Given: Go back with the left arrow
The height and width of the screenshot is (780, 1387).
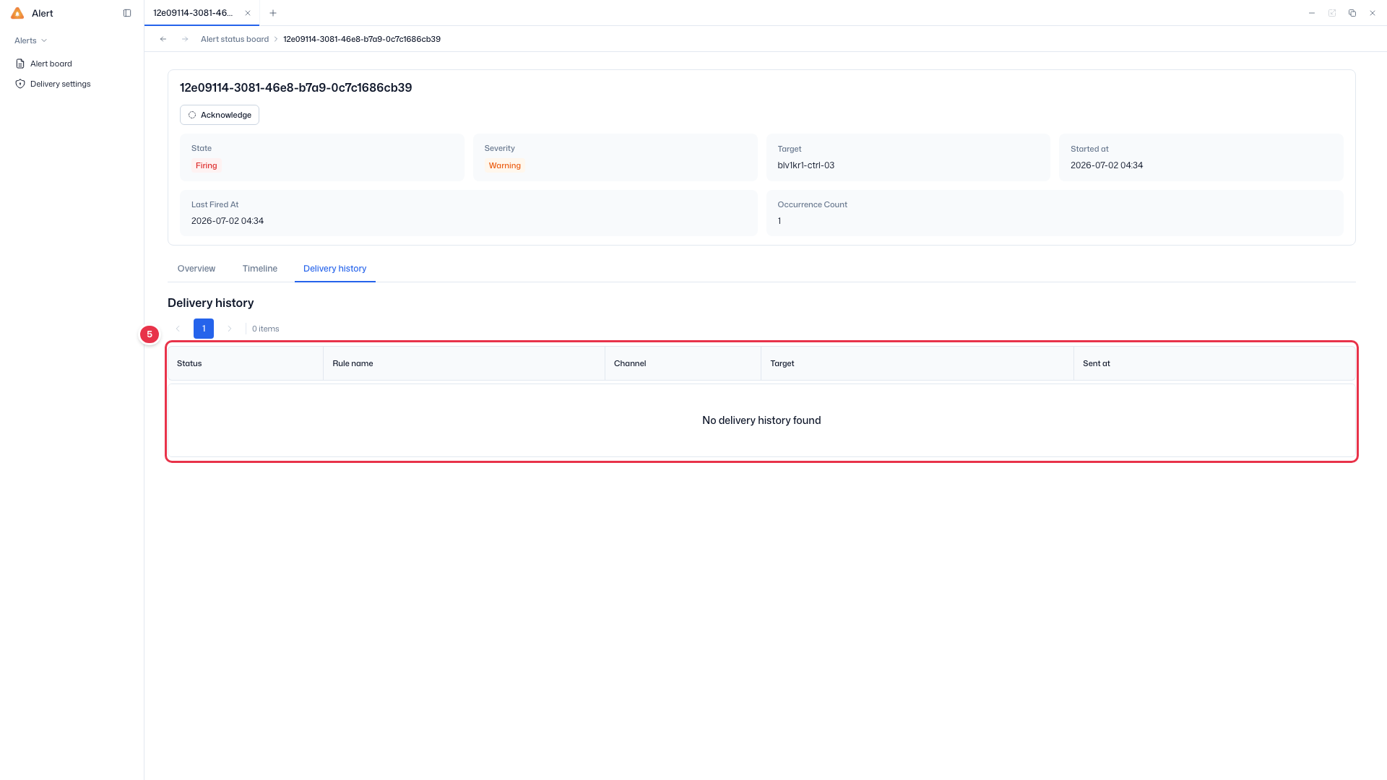Looking at the screenshot, I should (x=163, y=39).
